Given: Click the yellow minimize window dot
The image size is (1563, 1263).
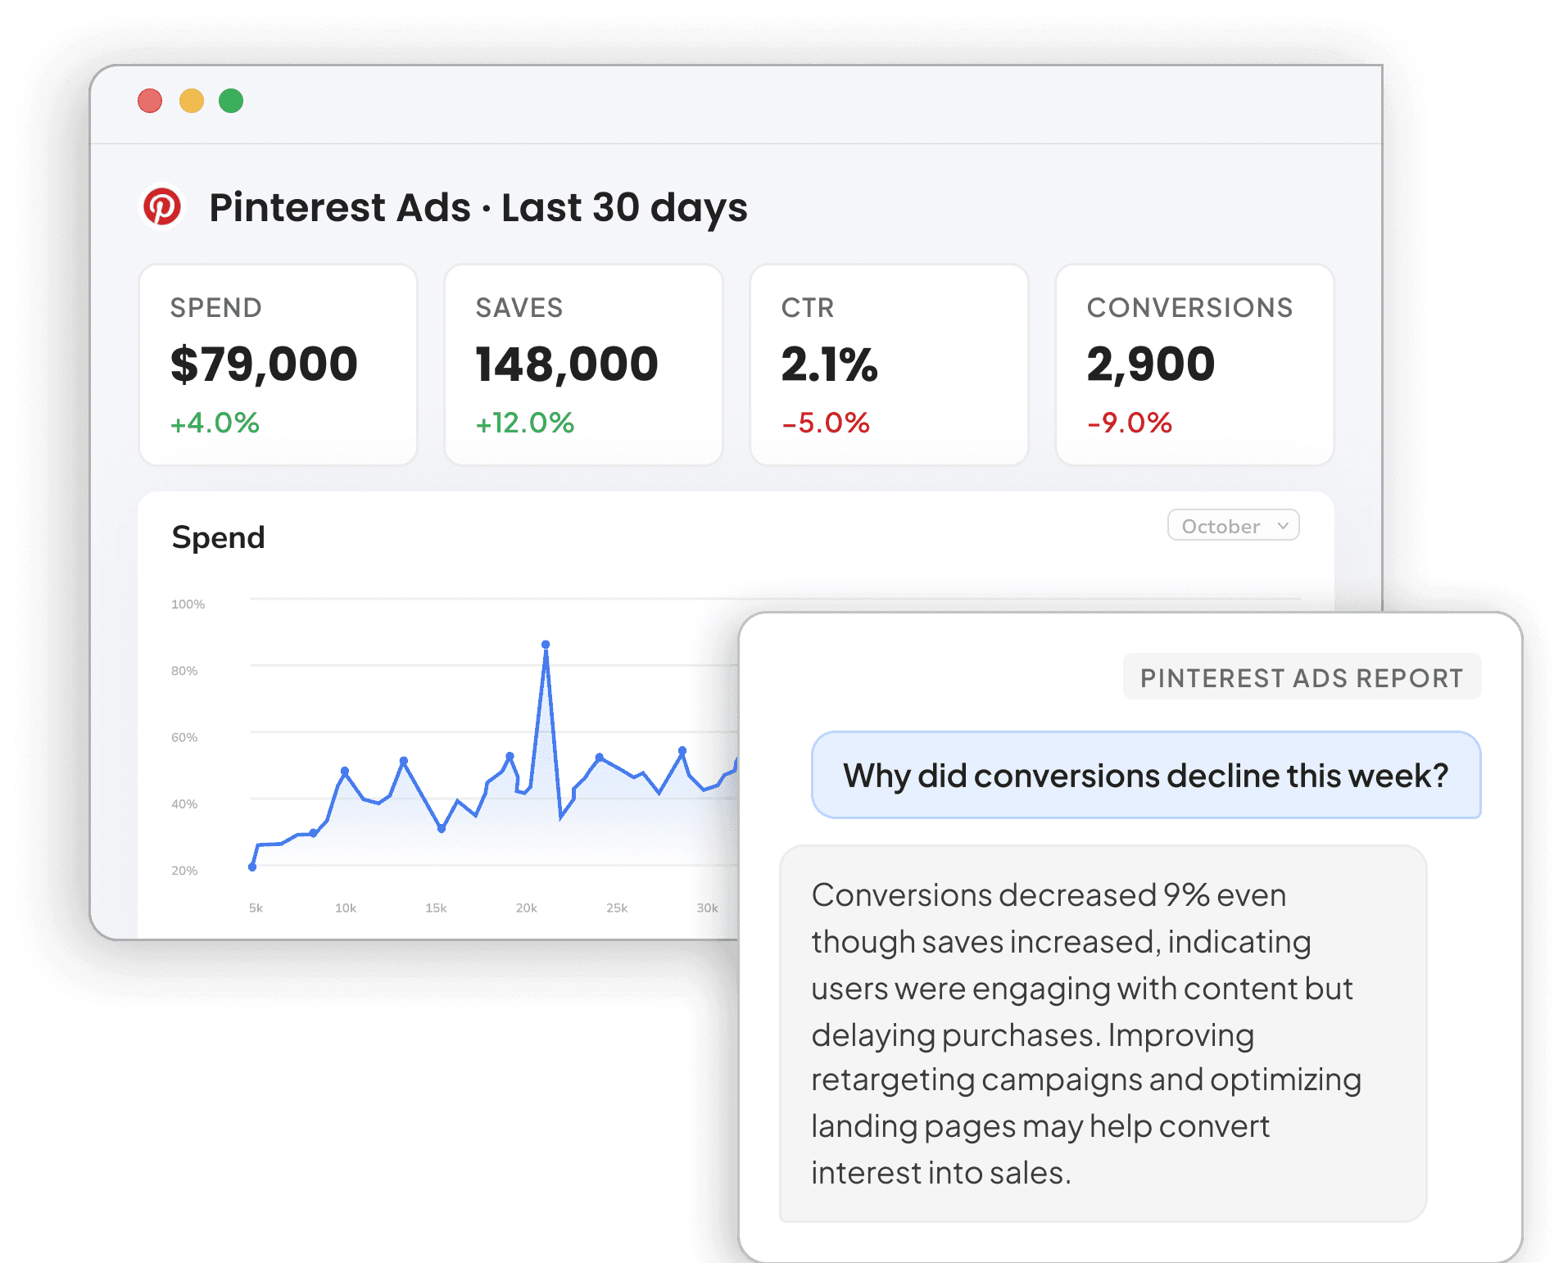Looking at the screenshot, I should point(192,101).
